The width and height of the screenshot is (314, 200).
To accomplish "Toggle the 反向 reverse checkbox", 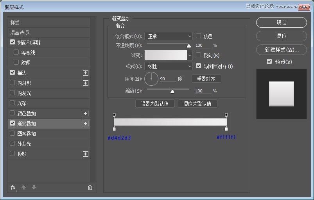I will [x=199, y=55].
